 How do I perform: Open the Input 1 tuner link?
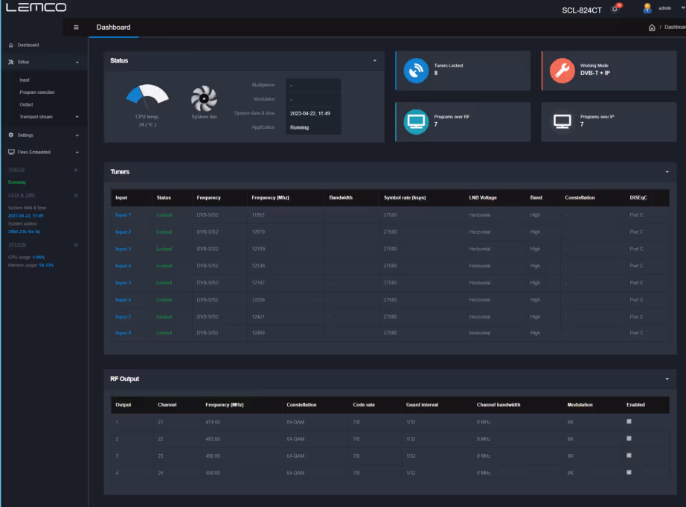point(123,215)
